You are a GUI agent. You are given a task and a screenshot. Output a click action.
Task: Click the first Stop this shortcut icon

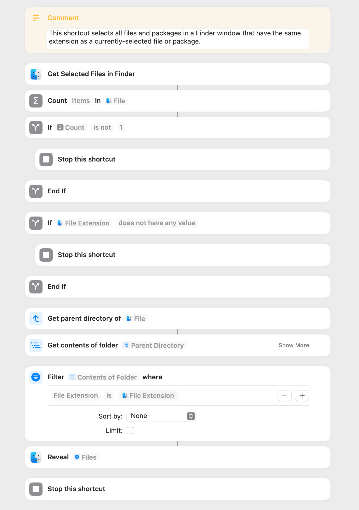pos(46,159)
